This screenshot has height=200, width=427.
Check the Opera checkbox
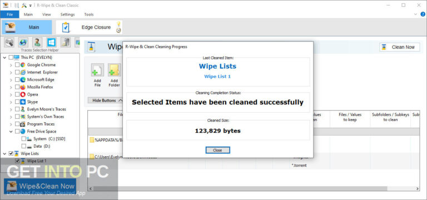click(x=17, y=94)
